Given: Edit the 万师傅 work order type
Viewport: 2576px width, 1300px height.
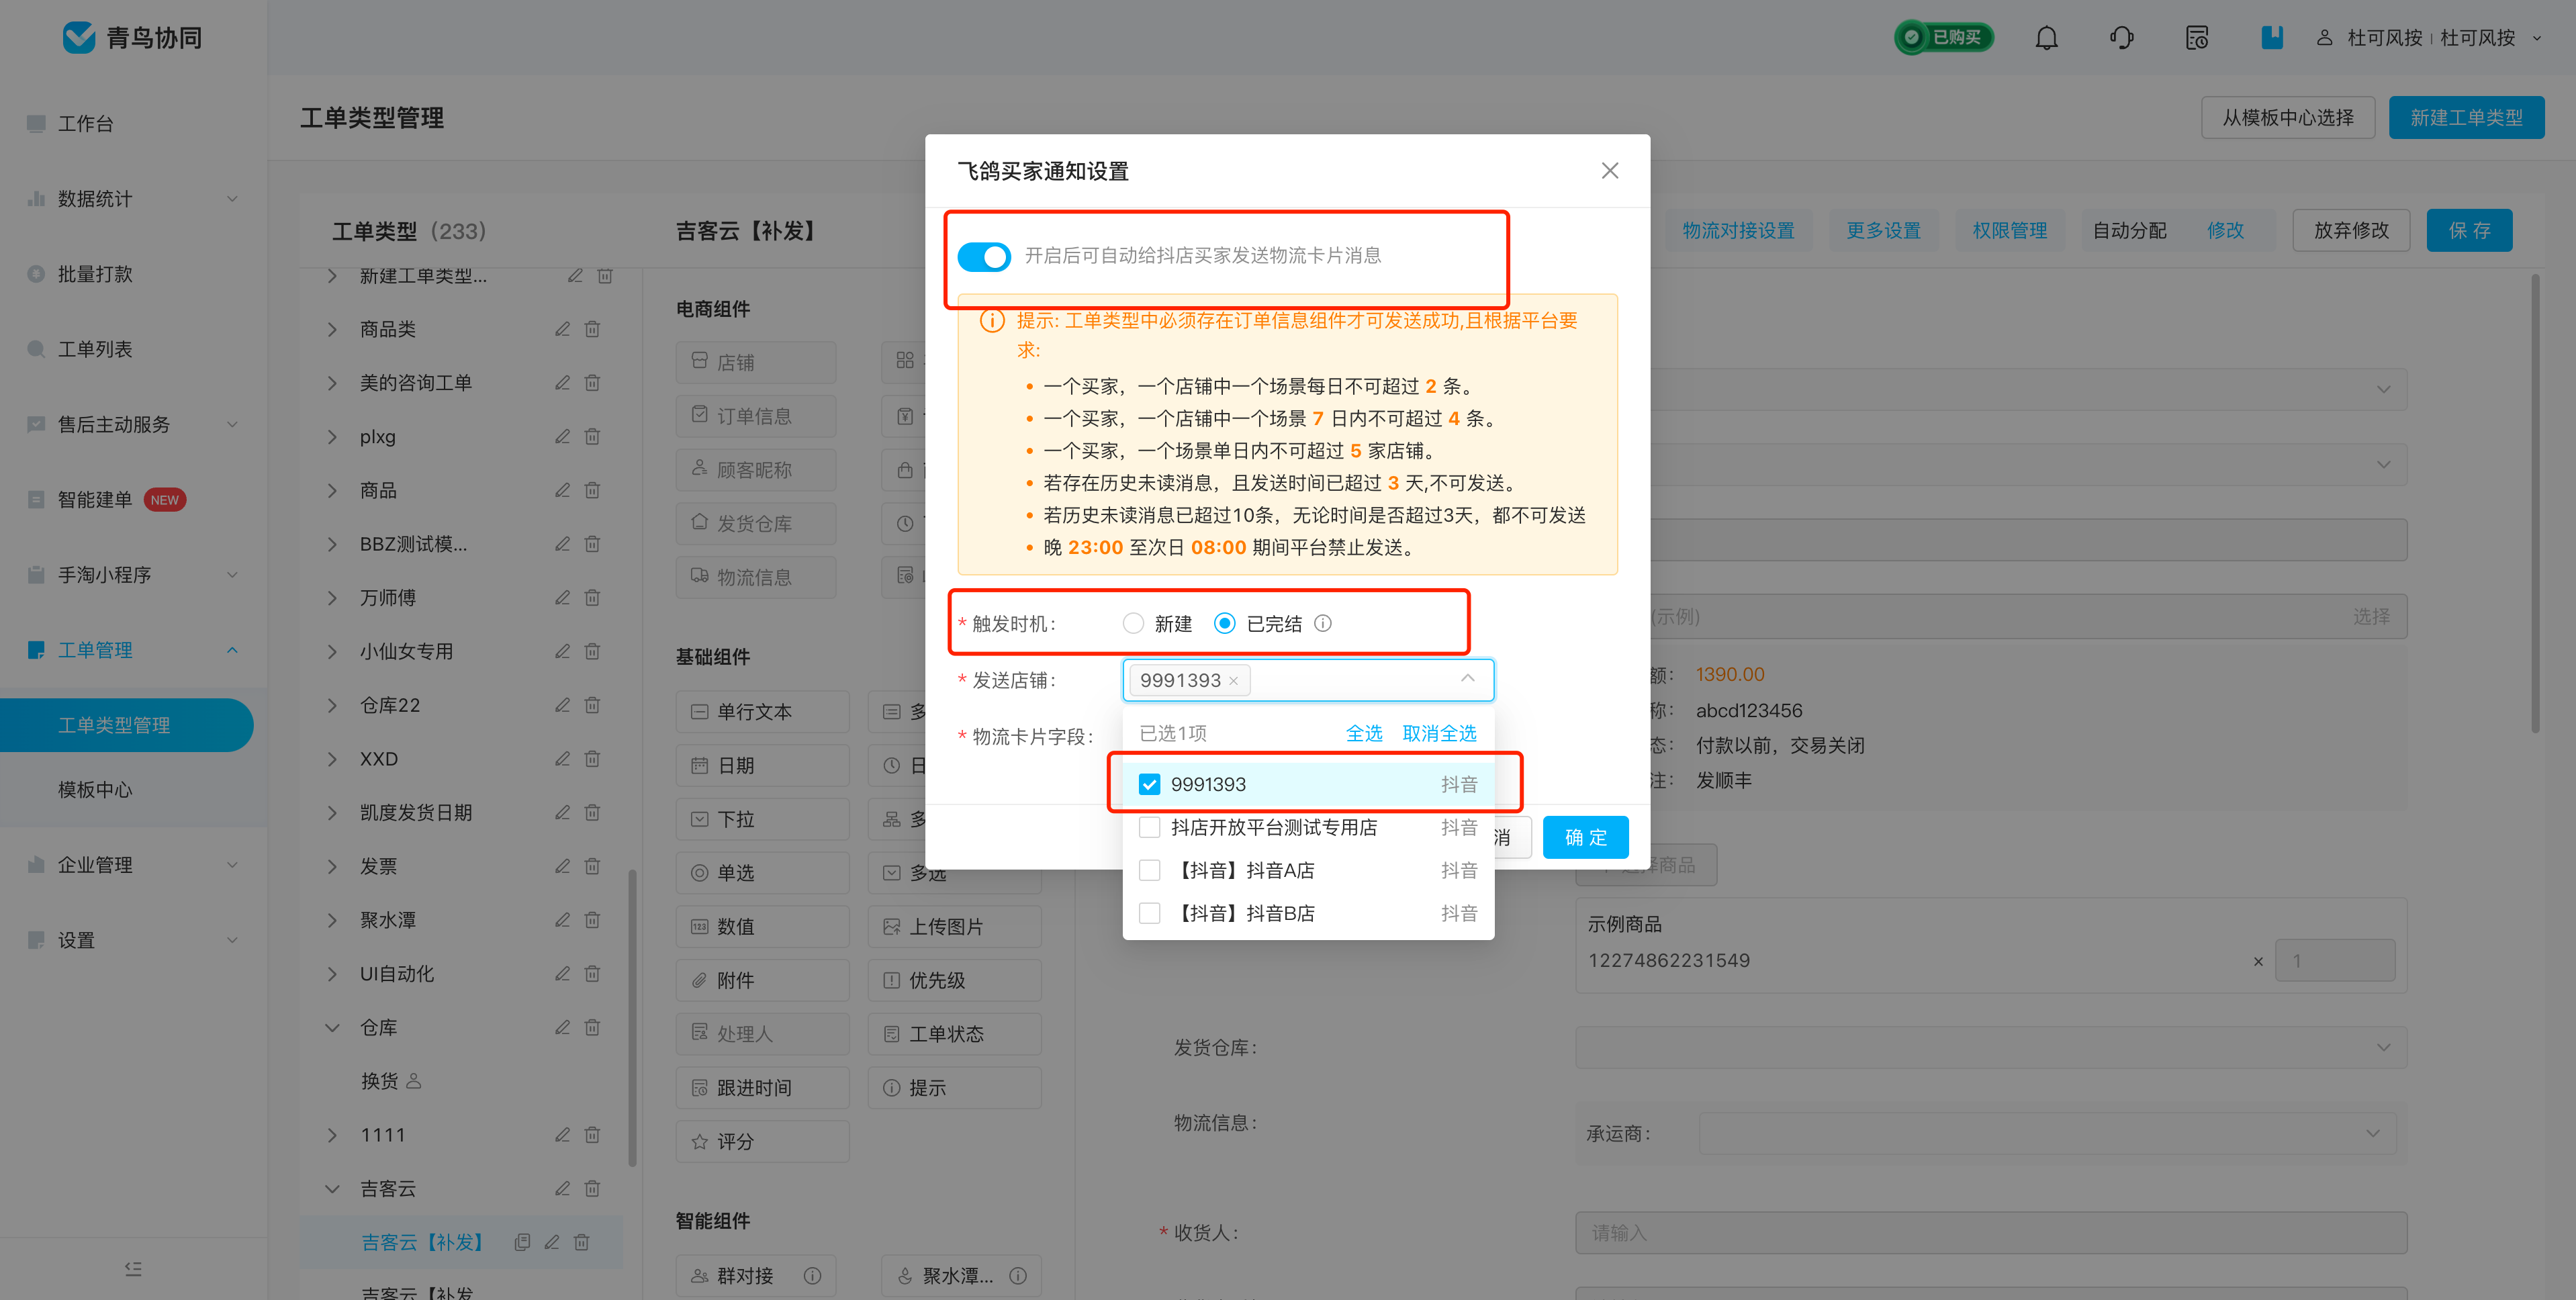Looking at the screenshot, I should [563, 597].
